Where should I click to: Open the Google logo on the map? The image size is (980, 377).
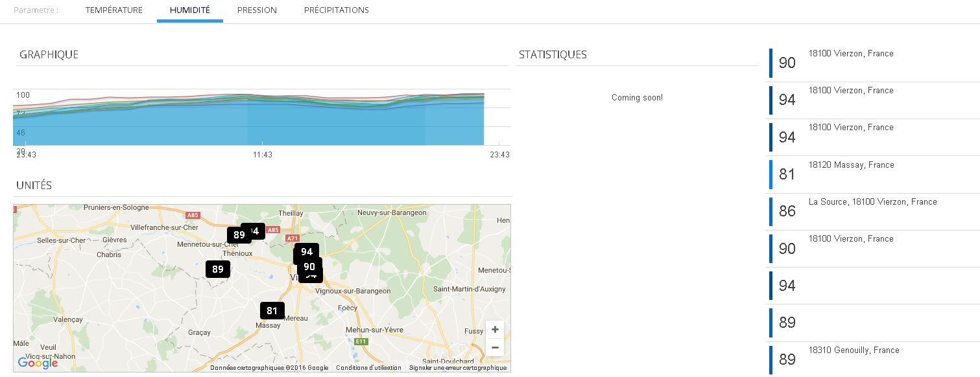point(38,363)
